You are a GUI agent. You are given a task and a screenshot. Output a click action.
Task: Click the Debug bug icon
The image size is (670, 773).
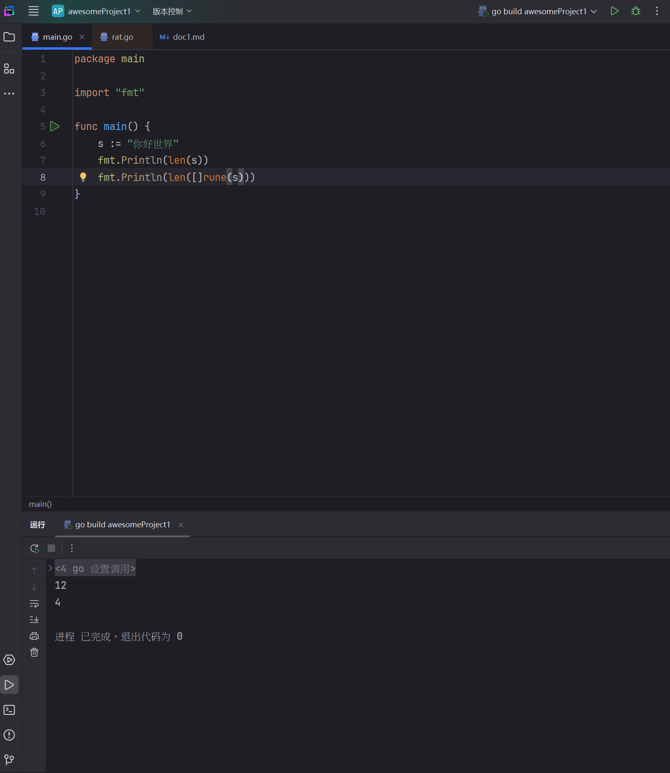point(635,11)
